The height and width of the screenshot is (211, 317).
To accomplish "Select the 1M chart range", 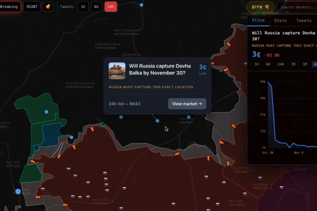I will 305,64.
